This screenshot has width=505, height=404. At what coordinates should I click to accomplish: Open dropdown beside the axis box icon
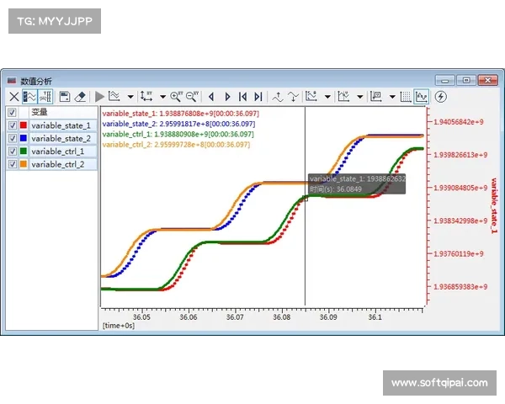392,97
